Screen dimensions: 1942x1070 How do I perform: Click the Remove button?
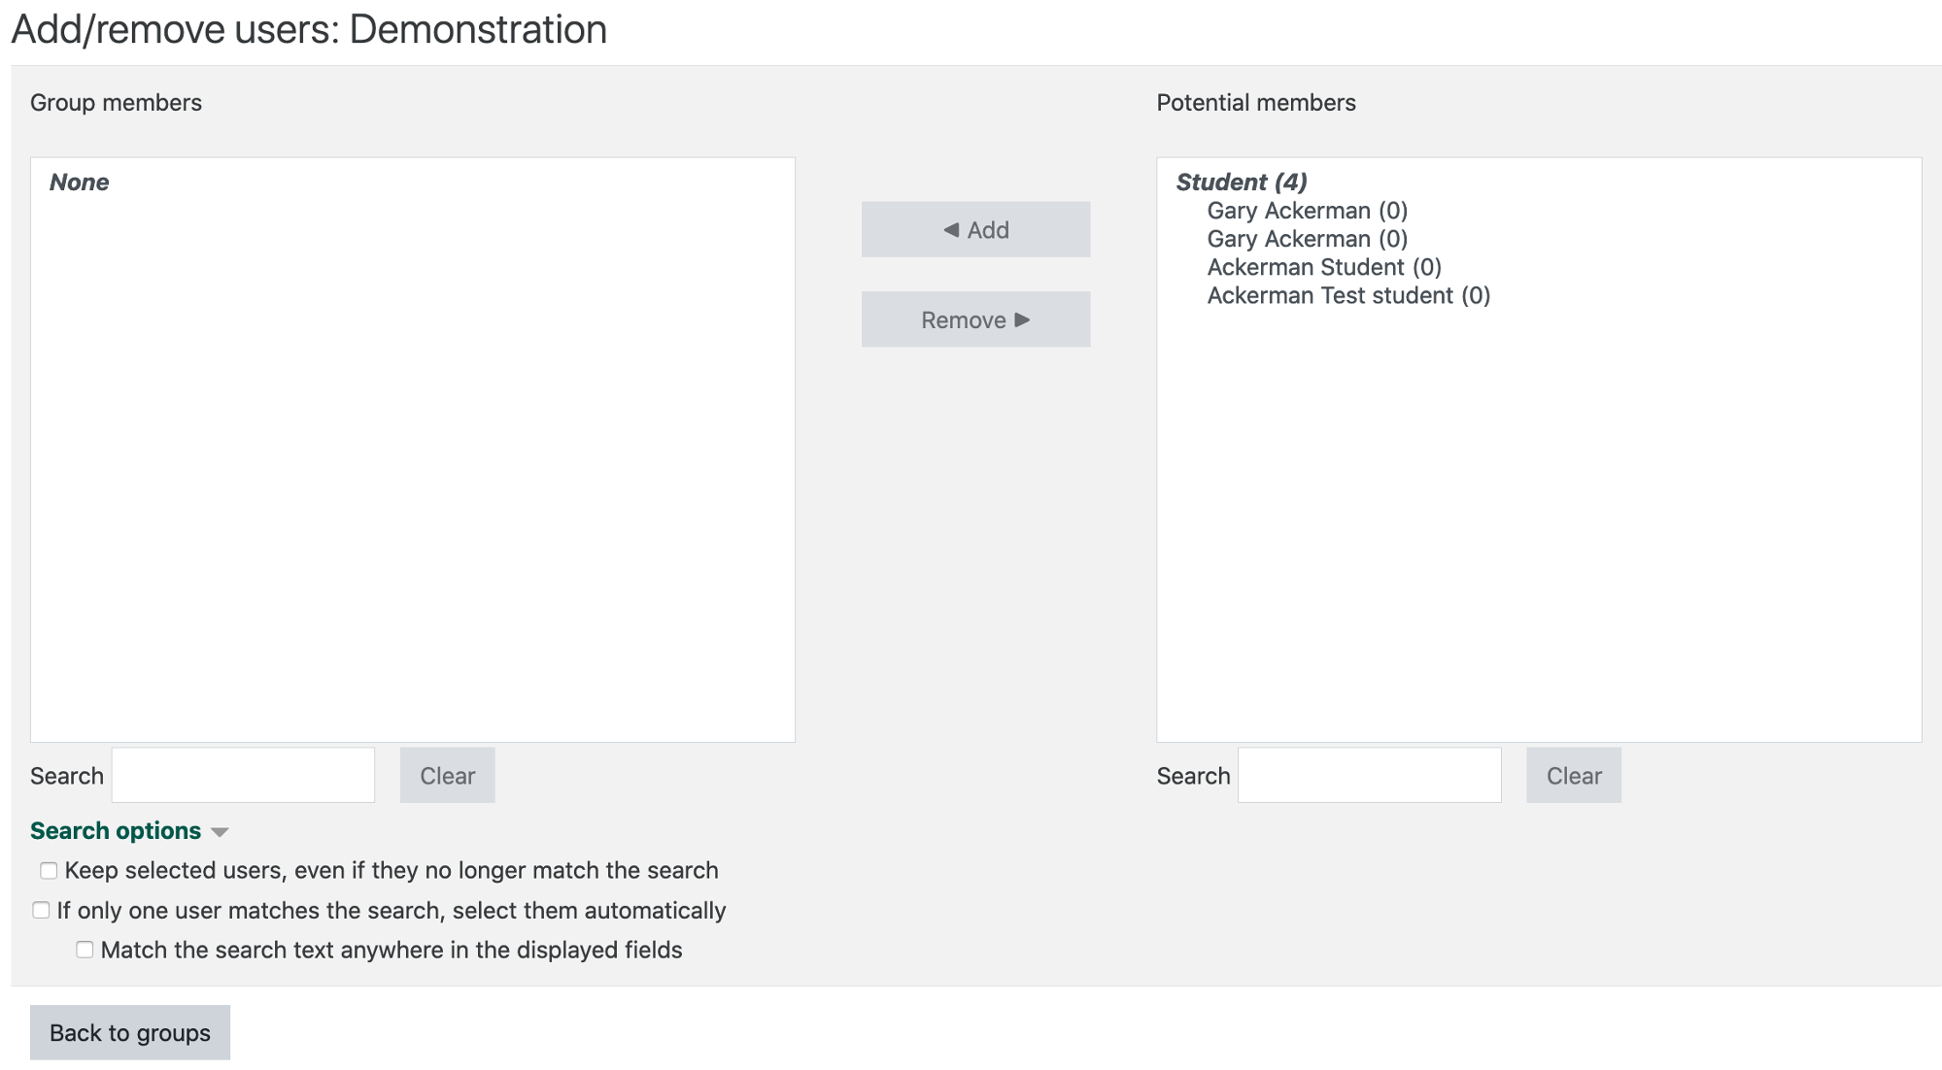pyautogui.click(x=975, y=318)
